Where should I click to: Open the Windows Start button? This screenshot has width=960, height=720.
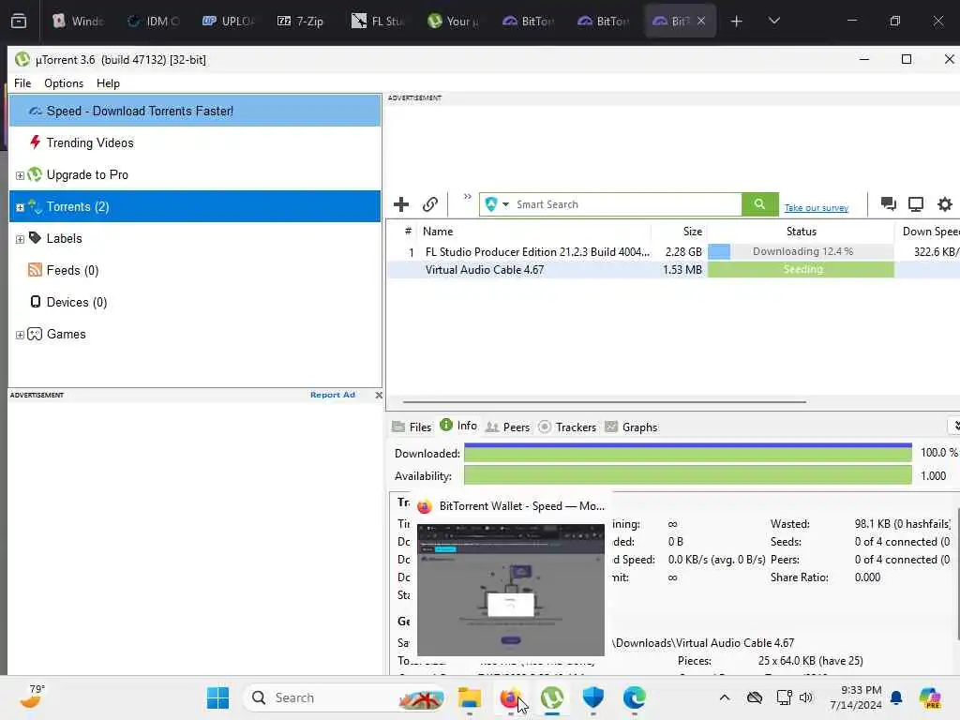coord(217,697)
